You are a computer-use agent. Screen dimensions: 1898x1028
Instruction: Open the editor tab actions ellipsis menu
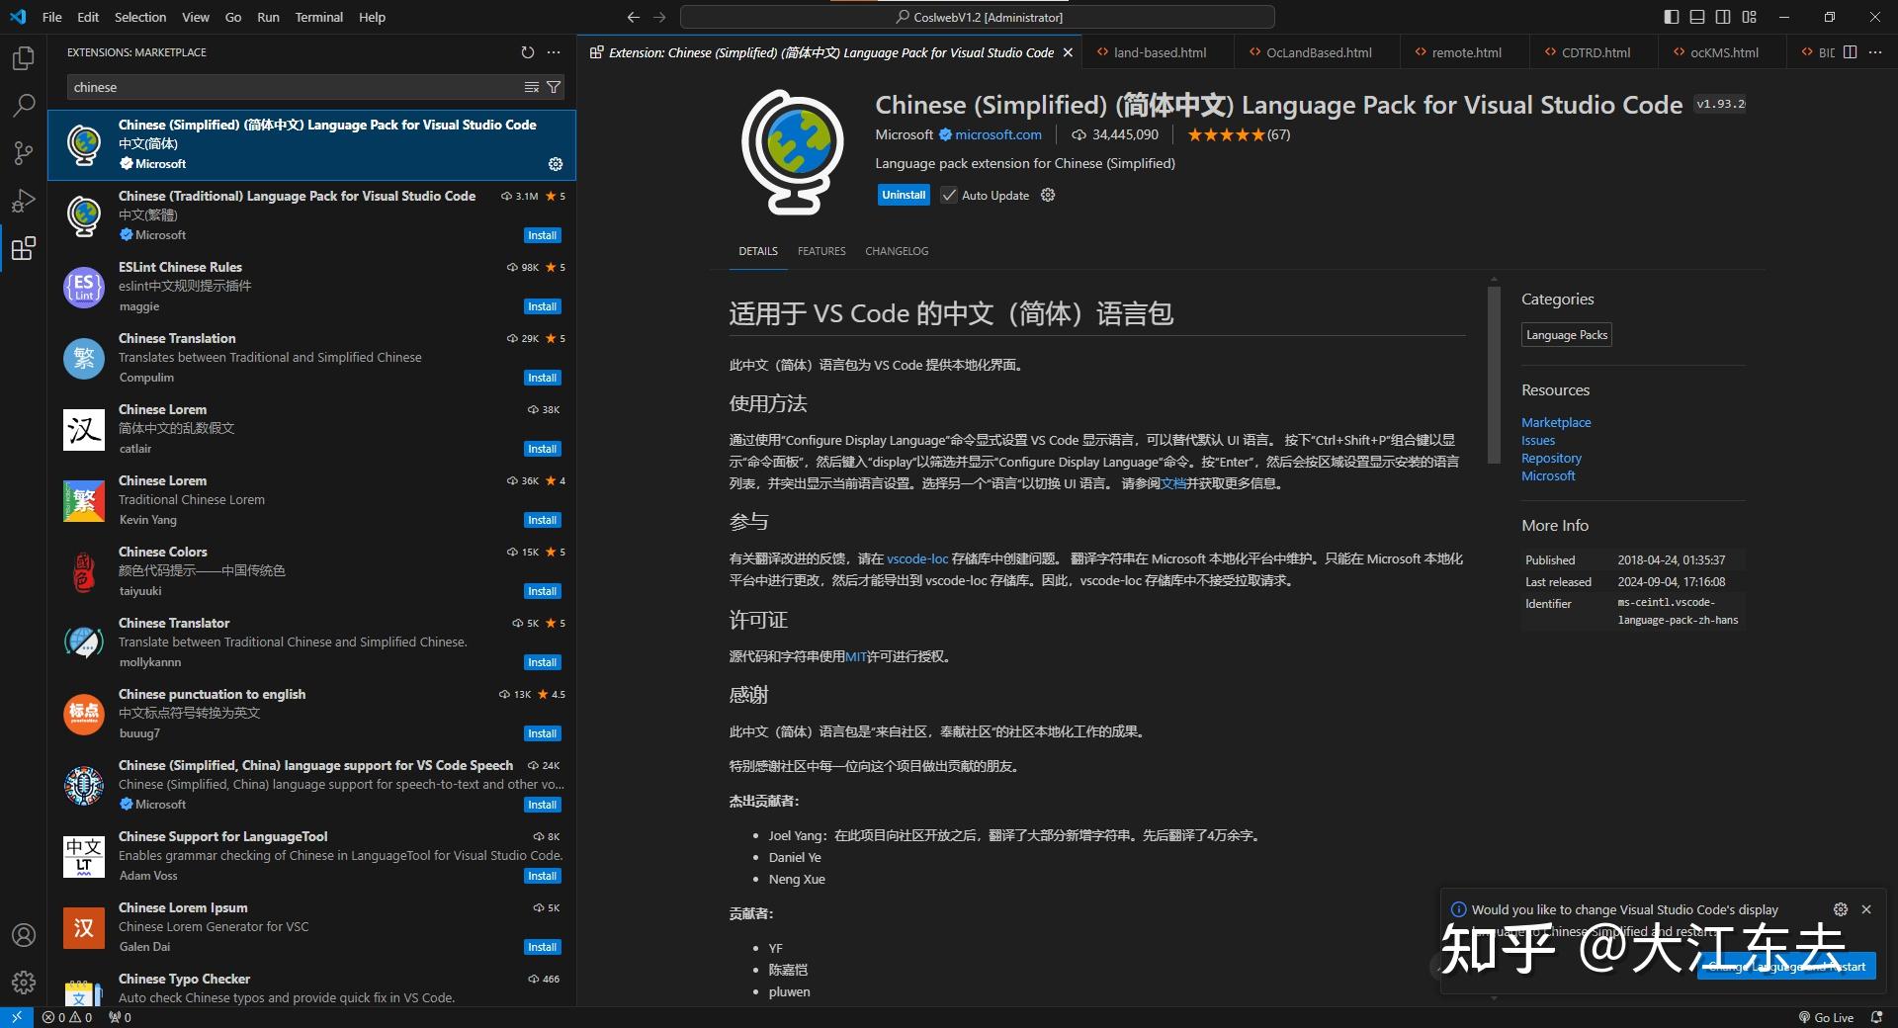[1875, 52]
